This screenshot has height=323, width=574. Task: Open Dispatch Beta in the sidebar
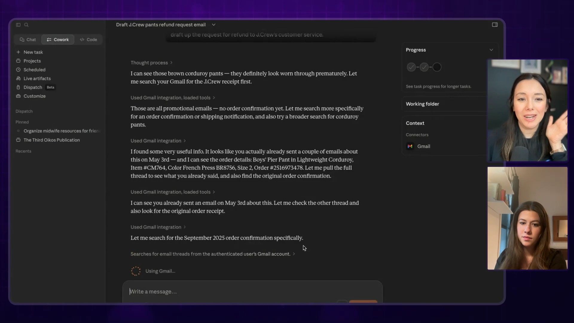[x=36, y=87]
